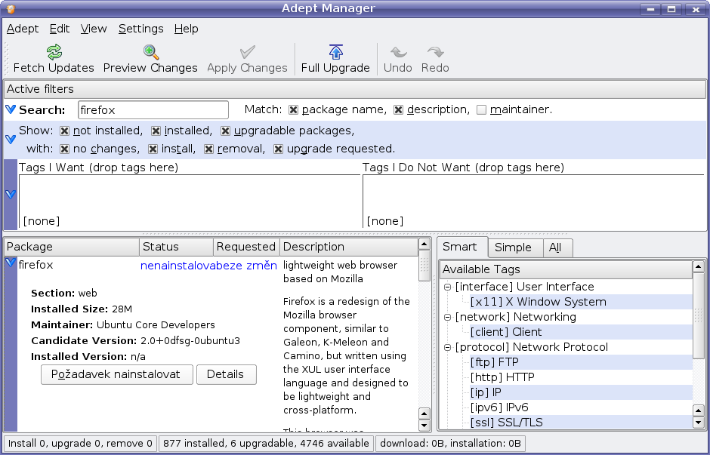Sort by Requested column header
The image size is (710, 455).
coord(247,247)
